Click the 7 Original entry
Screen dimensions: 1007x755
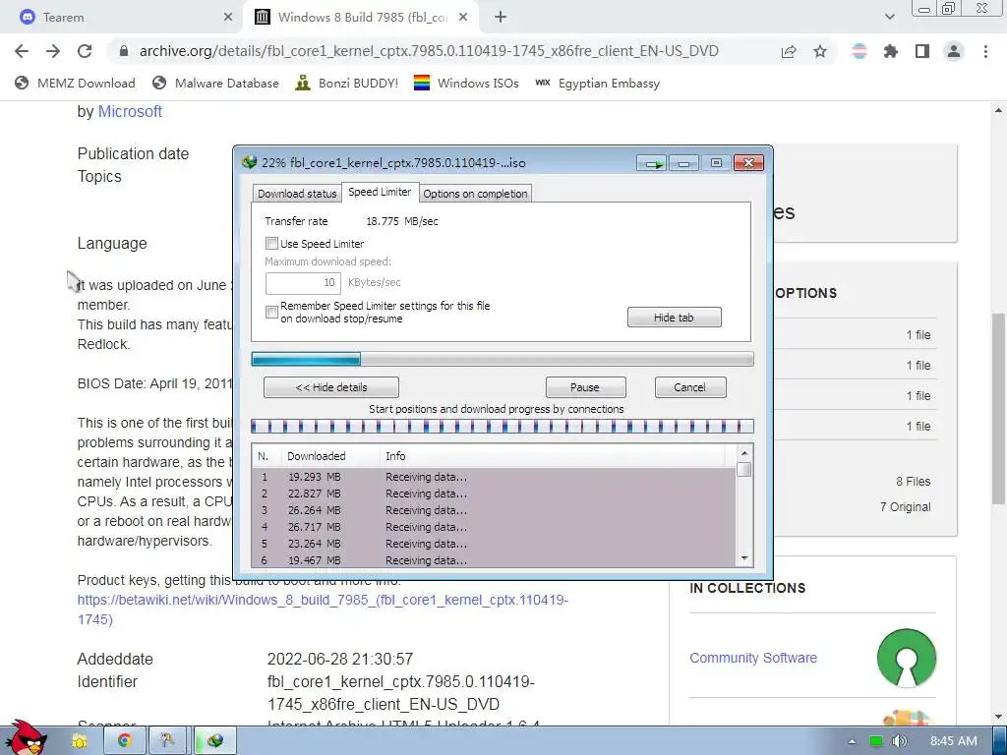click(905, 507)
